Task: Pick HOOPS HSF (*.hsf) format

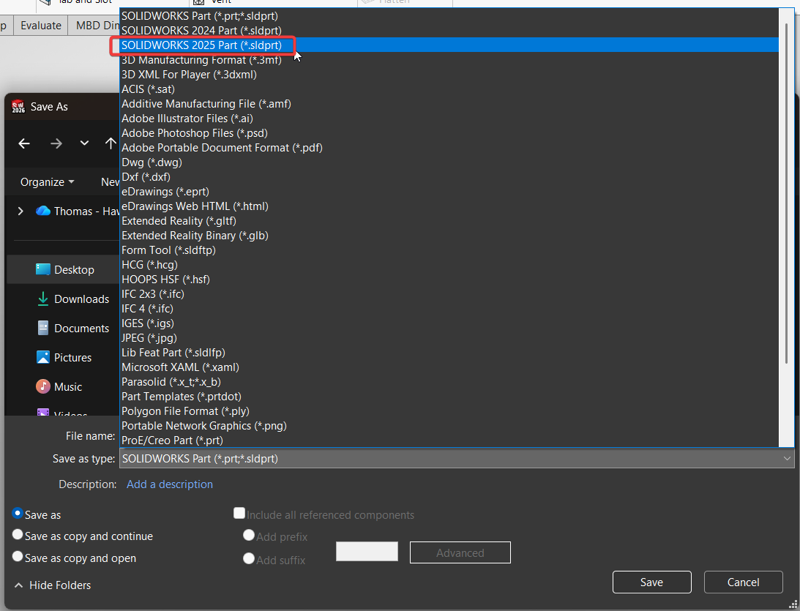Action: click(449, 280)
